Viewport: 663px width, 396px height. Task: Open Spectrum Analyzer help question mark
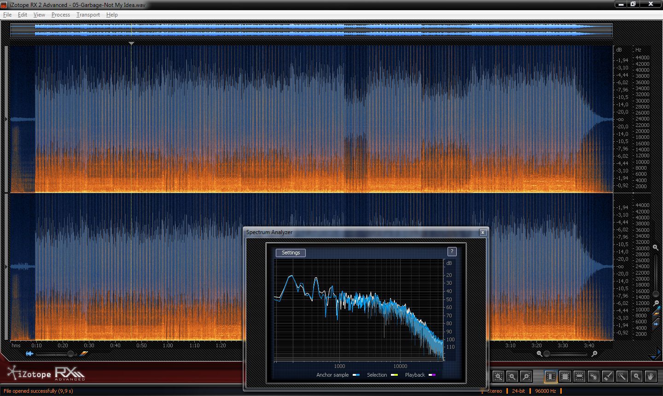[x=452, y=252]
